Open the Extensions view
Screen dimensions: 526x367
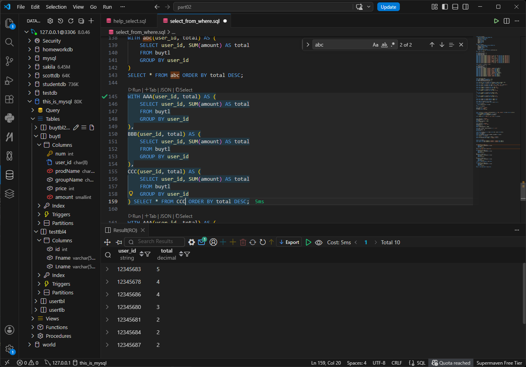tap(9, 99)
